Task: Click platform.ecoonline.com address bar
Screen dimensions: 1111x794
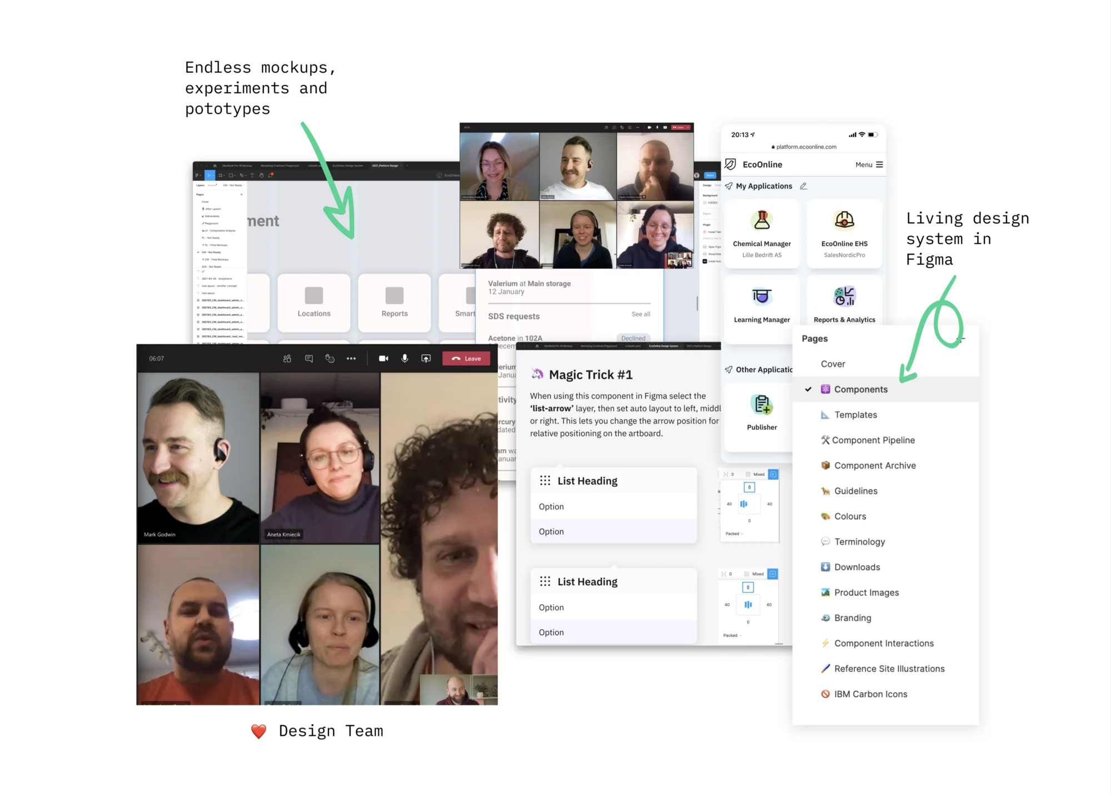Action: point(803,147)
